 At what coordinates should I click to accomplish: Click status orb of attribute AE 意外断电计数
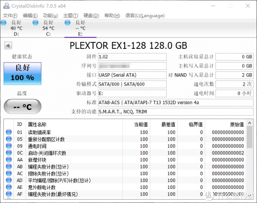point(9,187)
